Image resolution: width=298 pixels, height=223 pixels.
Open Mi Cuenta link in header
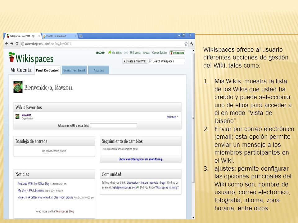[x=135, y=53]
